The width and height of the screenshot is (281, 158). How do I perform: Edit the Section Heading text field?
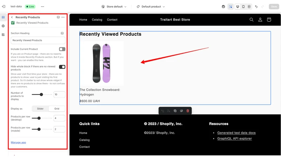38,40
